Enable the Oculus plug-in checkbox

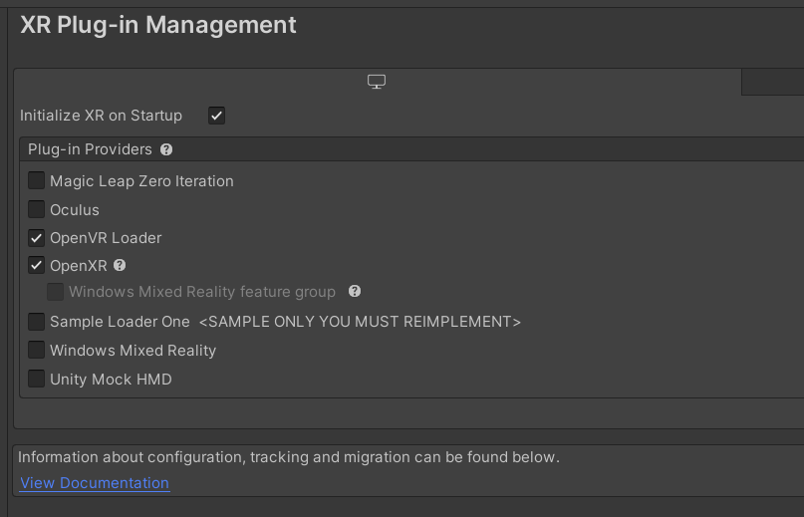tap(37, 210)
